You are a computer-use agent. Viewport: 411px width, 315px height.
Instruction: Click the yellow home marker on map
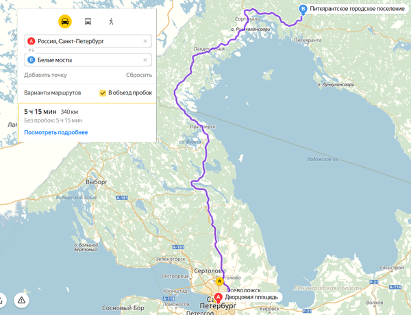[x=219, y=281]
